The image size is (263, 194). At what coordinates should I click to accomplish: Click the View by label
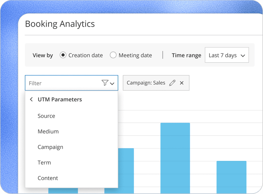click(x=43, y=55)
